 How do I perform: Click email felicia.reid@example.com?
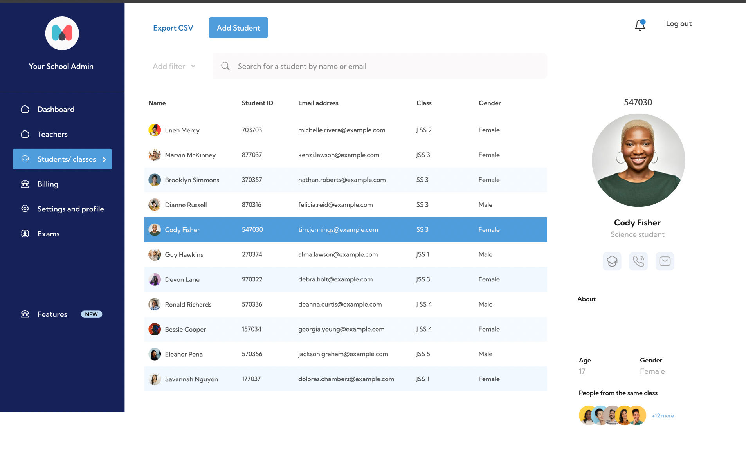(x=335, y=205)
